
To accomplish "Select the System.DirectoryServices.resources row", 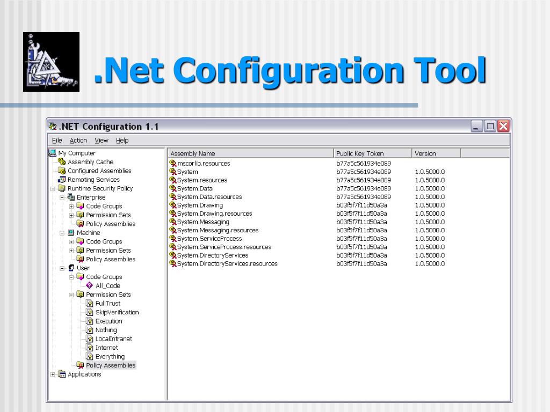I will click(x=307, y=263).
